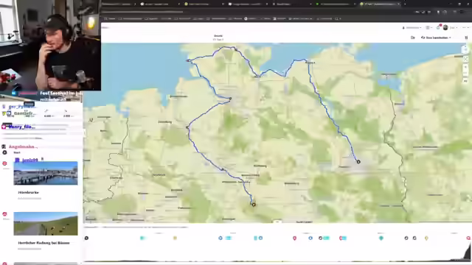Open the Herrlicher Radweg bei Büsum thumbnail
Screen dimensions: 472x265
point(46,224)
